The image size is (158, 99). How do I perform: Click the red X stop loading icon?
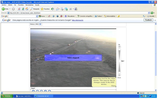tap(19, 9)
